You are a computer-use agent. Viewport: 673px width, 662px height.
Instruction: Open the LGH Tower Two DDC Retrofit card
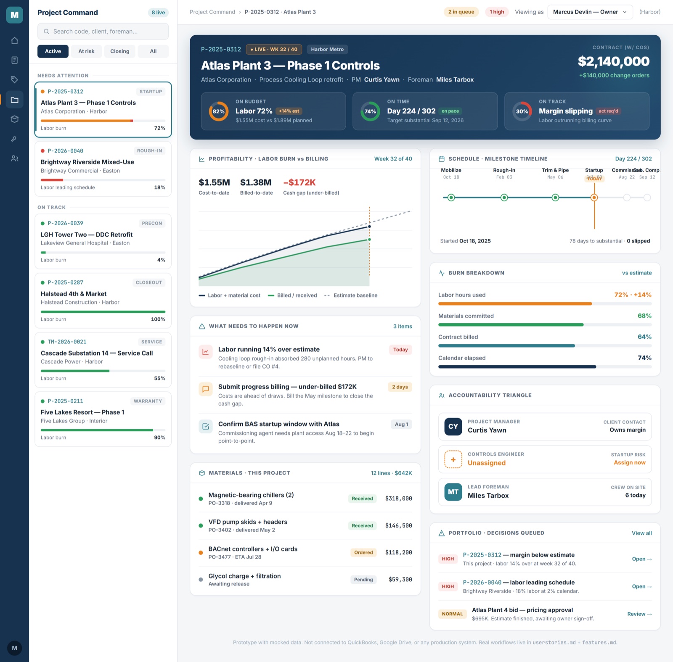103,241
